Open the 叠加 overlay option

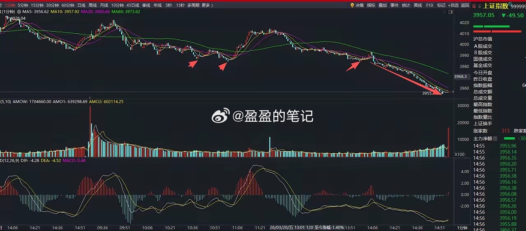[x=383, y=5]
